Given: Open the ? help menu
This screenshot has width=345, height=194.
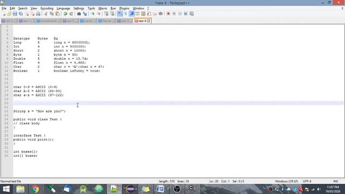Looking at the screenshot, I should click(x=148, y=9).
